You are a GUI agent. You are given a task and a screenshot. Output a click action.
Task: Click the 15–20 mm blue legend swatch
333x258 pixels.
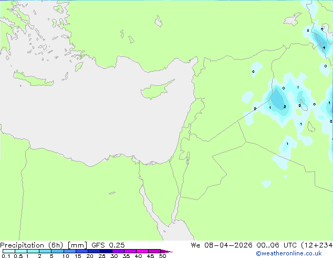pyautogui.click(x=81, y=251)
